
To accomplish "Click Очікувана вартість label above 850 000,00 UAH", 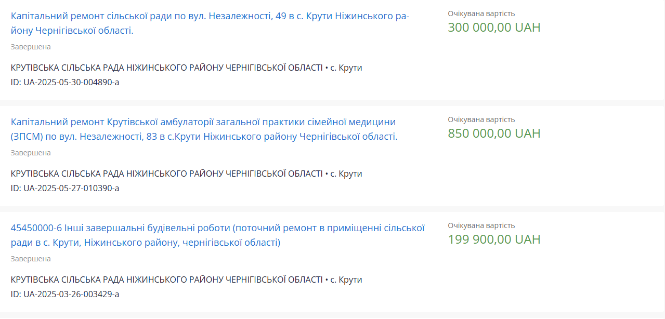I will 481,119.
